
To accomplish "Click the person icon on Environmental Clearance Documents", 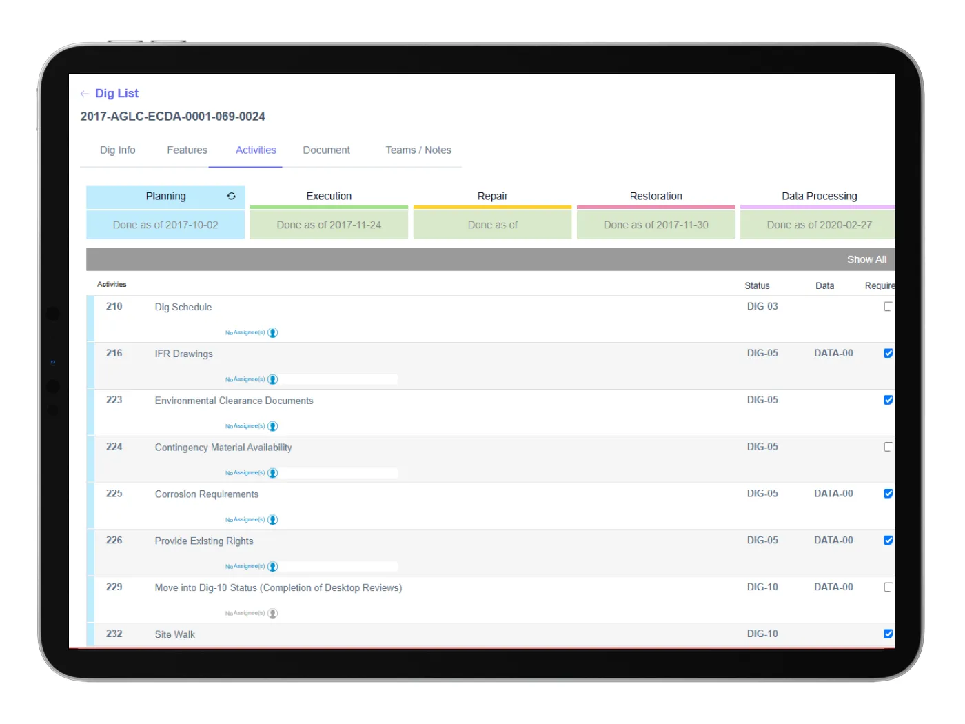I will coord(273,425).
